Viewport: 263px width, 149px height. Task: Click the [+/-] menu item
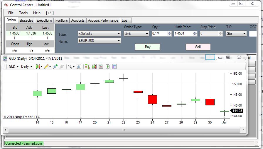(50, 13)
